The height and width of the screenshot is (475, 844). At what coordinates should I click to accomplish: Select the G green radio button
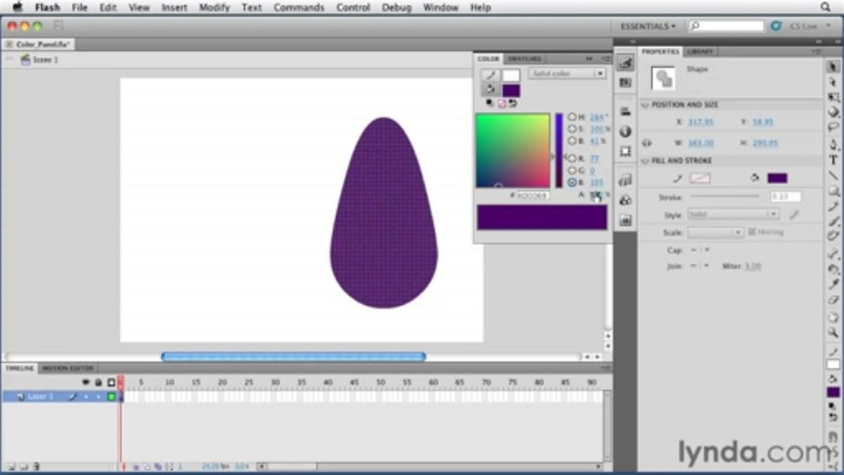tap(572, 170)
